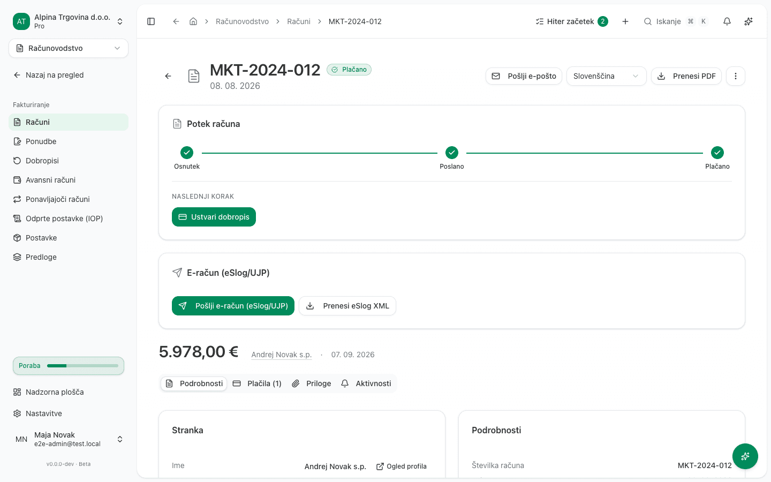771x482 pixels.
Task: Click the Pošlji e-pošto button
Action: point(524,76)
